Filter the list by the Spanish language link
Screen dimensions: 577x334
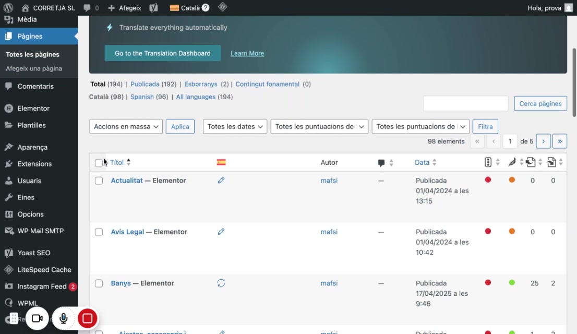142,97
